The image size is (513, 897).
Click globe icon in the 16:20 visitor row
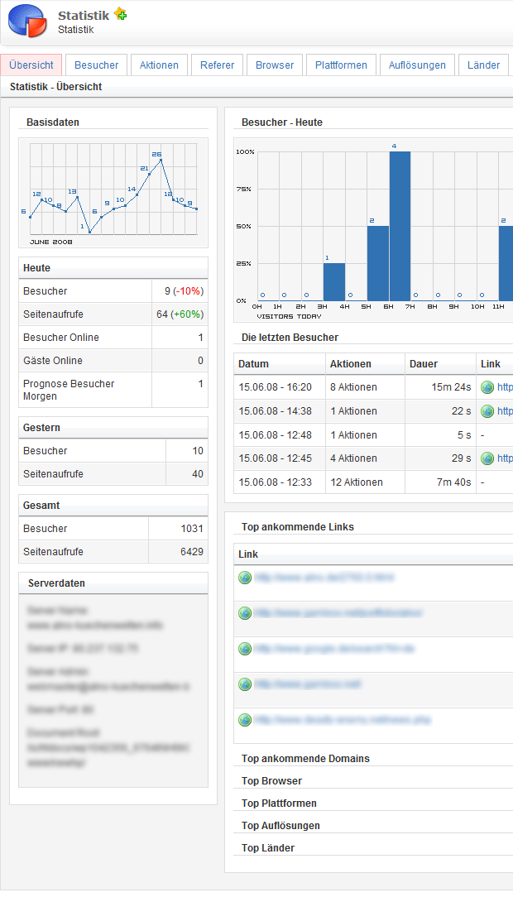[x=487, y=387]
